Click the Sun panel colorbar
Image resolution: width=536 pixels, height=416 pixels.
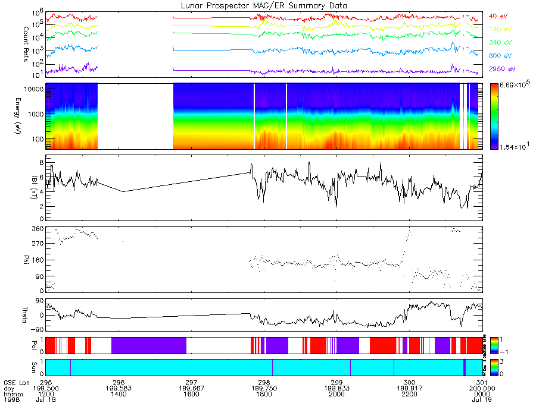pos(494,367)
